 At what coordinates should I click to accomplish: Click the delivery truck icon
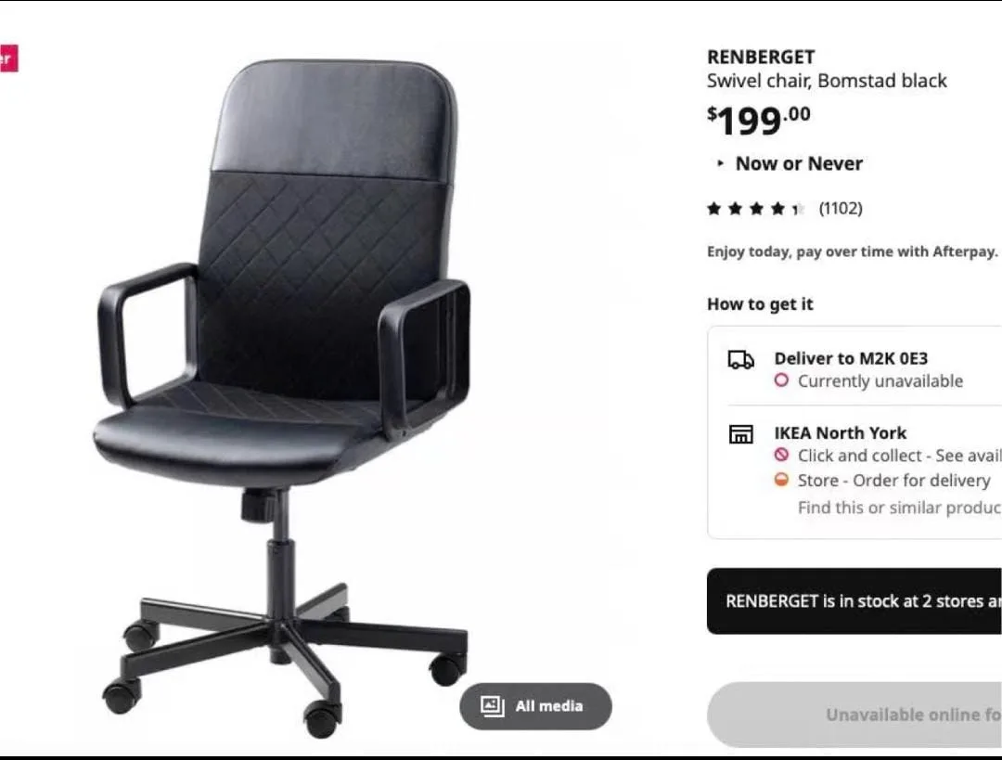740,360
